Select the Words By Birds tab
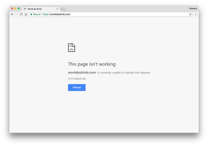208x146 pixels. click(x=40, y=9)
